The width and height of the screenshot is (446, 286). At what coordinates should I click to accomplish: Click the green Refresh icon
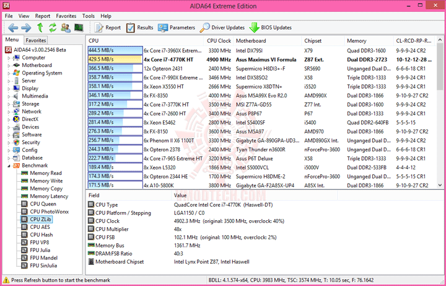pos(53,28)
